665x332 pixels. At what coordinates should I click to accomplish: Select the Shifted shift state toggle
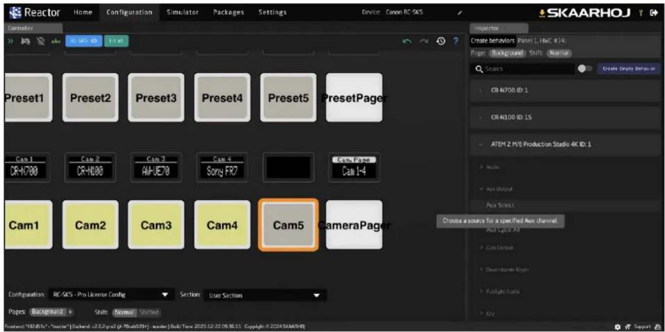[148, 312]
